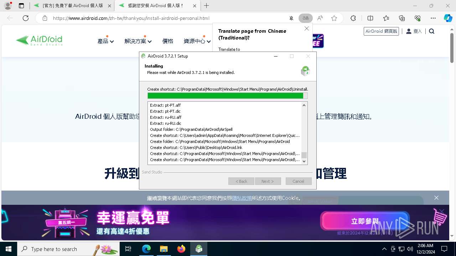
Task: Expand the 解決方案 navigation dropdown
Action: [x=138, y=41]
